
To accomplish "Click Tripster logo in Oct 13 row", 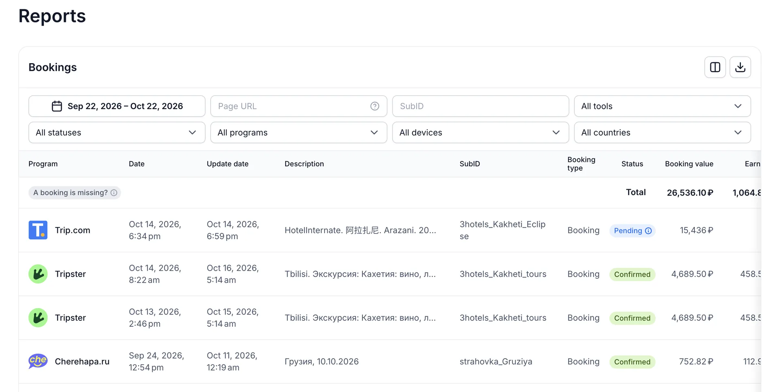I will (38, 318).
